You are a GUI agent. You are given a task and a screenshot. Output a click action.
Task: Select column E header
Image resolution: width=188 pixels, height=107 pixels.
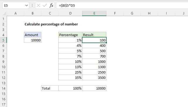pyautogui.click(x=94, y=13)
